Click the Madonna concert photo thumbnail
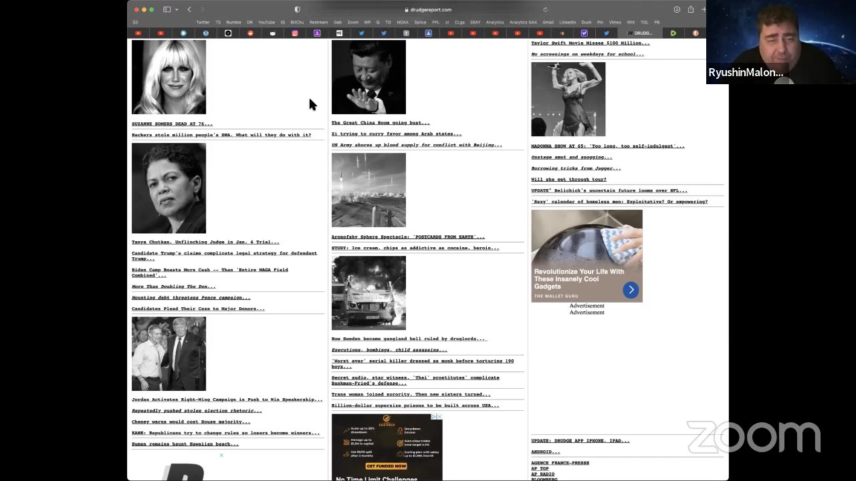 pos(568,99)
